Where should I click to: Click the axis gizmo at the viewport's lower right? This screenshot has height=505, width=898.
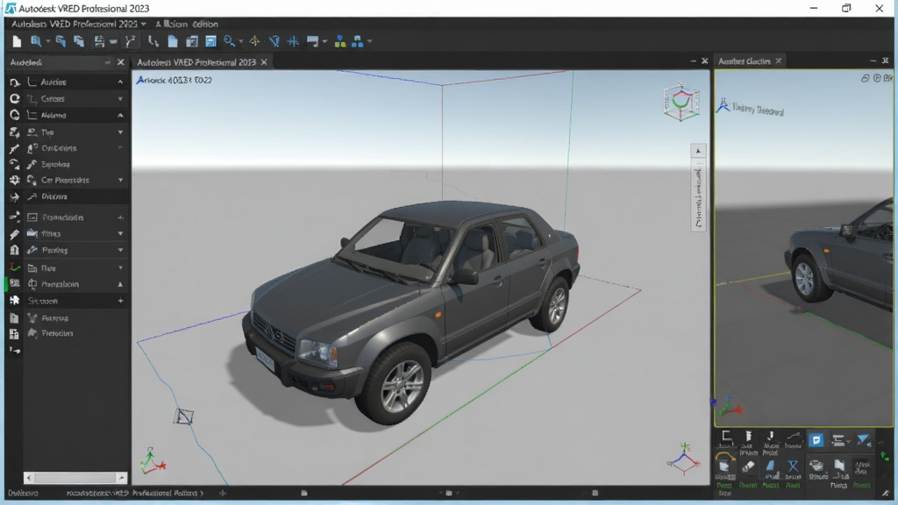[684, 458]
